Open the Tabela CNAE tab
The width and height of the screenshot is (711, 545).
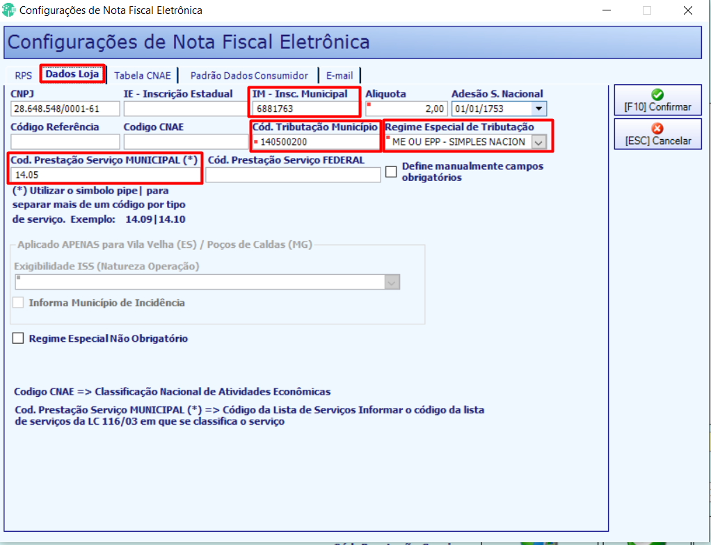(143, 75)
